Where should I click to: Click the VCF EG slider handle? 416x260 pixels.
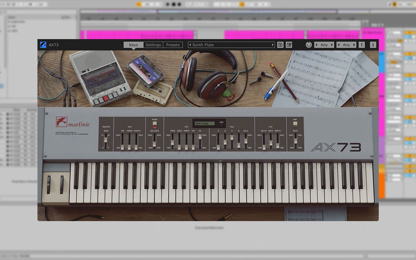click(x=200, y=137)
